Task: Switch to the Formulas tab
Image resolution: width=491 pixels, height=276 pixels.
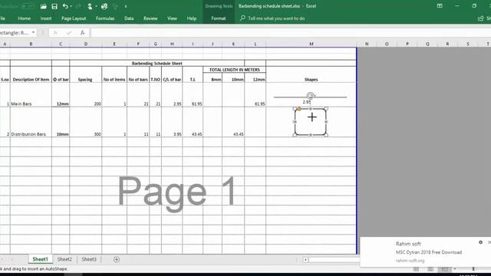Action: click(105, 18)
